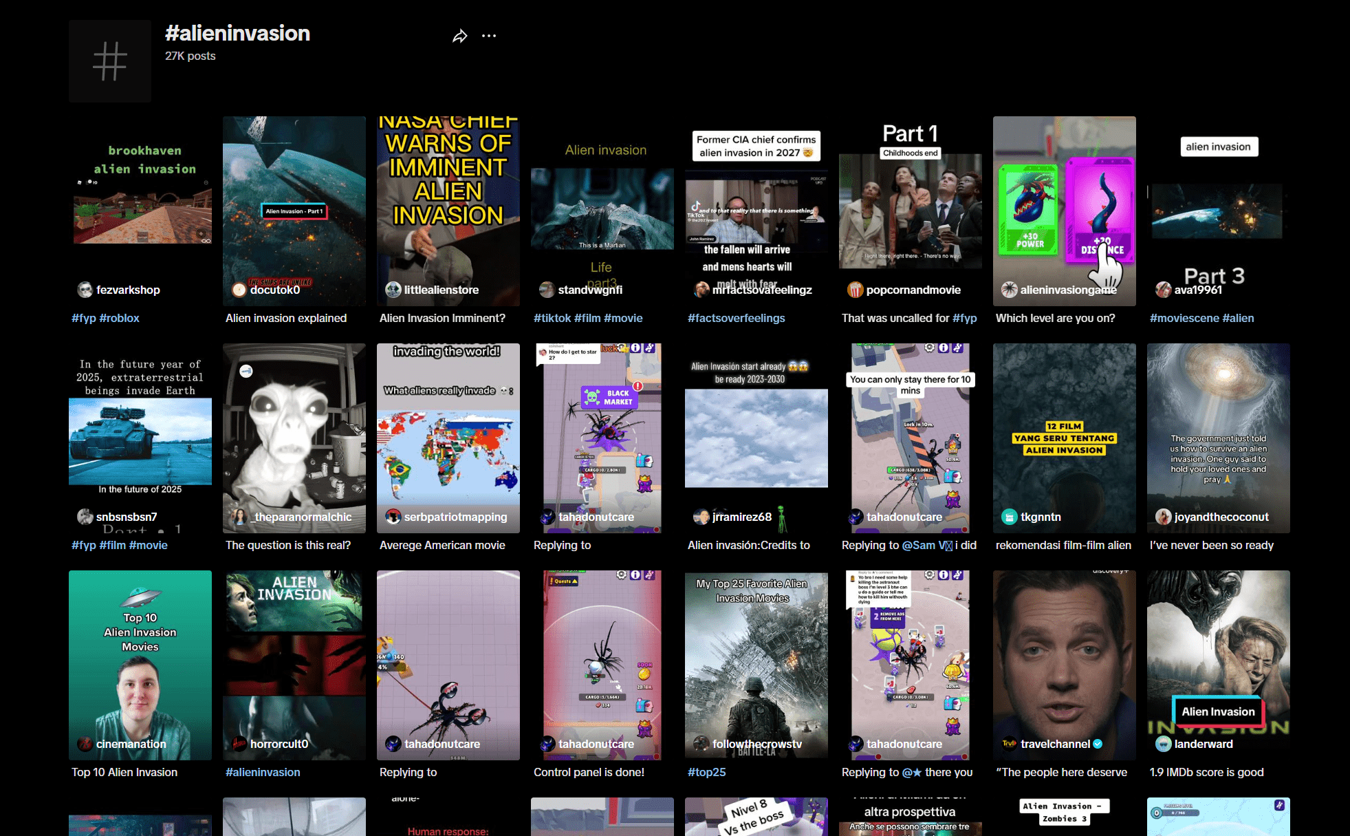Open snbsnsbsn7 profile avatar
The image size is (1350, 836).
click(85, 517)
